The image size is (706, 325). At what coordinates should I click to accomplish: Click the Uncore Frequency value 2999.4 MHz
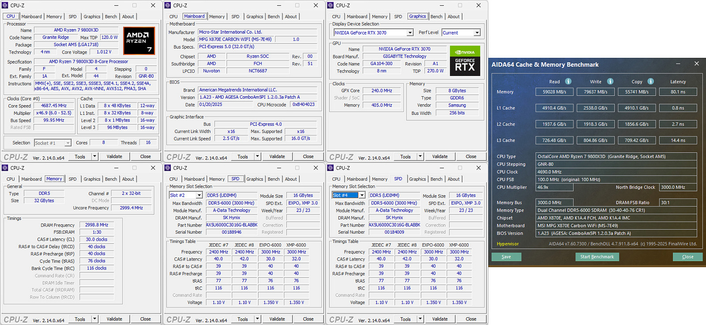point(131,208)
